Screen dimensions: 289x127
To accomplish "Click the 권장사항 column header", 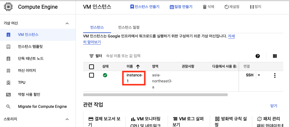I will (188, 66).
